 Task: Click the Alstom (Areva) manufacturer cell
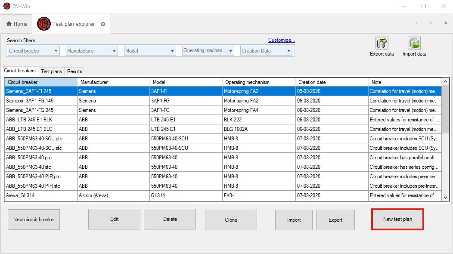tap(114, 195)
